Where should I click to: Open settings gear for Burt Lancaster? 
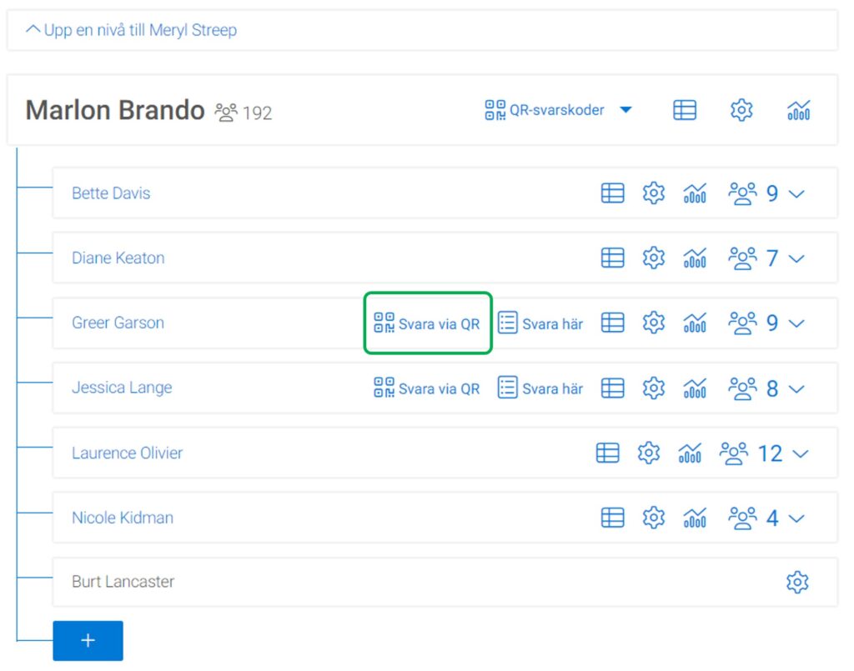coord(797,582)
